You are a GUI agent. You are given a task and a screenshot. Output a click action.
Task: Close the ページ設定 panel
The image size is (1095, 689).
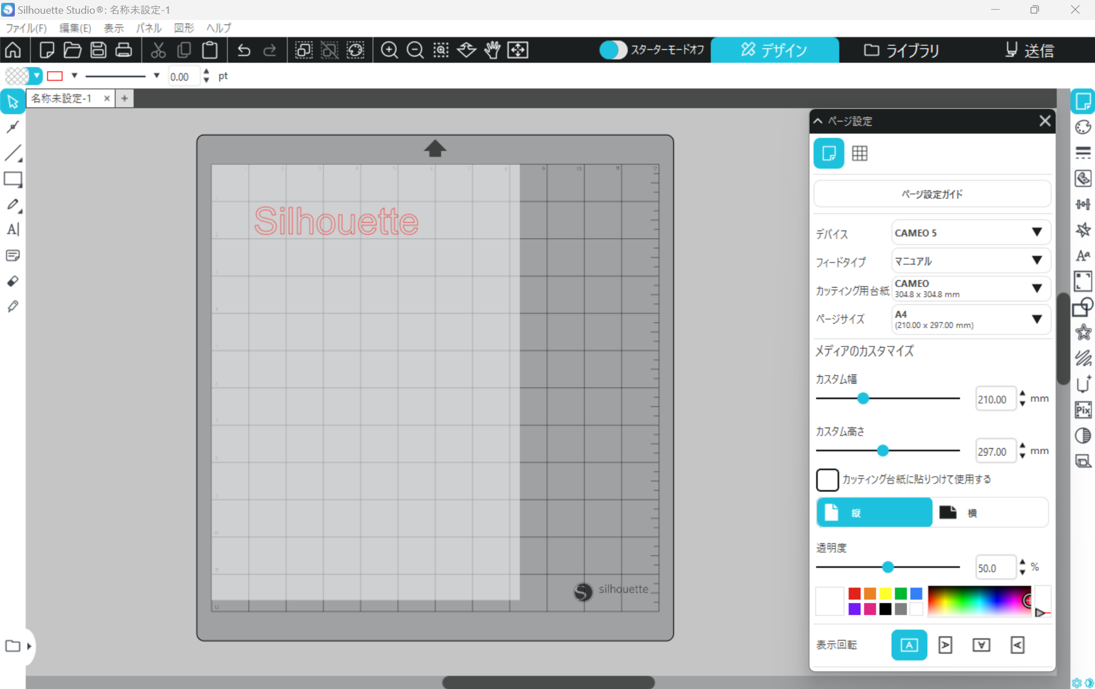pyautogui.click(x=1045, y=121)
